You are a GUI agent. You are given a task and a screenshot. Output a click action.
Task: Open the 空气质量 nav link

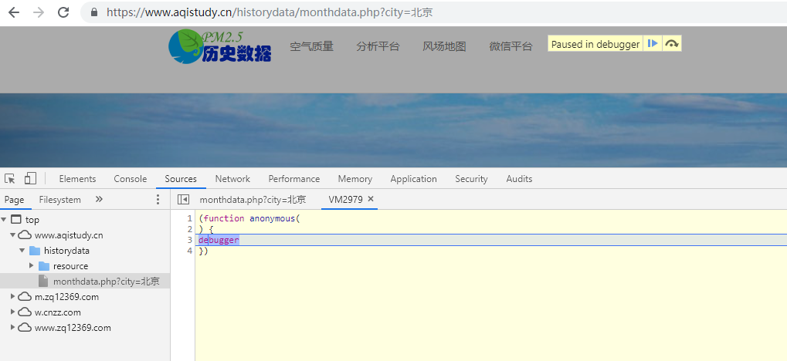(312, 46)
